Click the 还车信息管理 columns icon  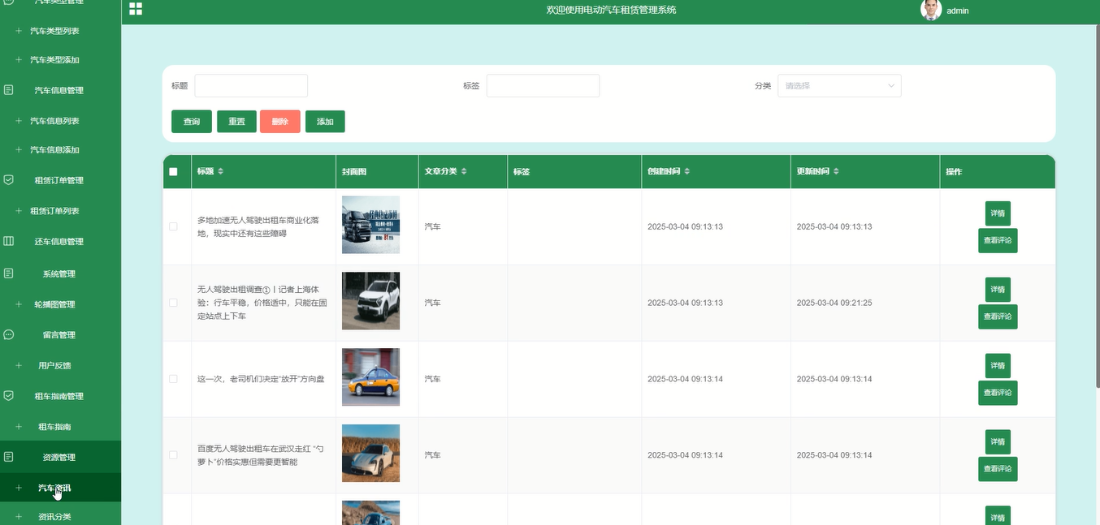tap(9, 241)
